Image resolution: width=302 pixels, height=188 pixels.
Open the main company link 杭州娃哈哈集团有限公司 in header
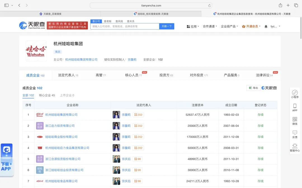coord(81,60)
